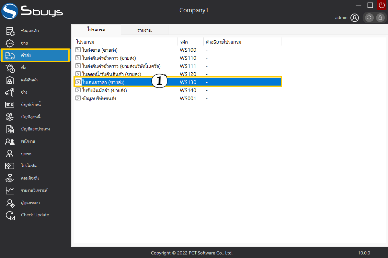The width and height of the screenshot is (388, 258).
Task: Switch to the รายงาน tab
Action: click(144, 30)
